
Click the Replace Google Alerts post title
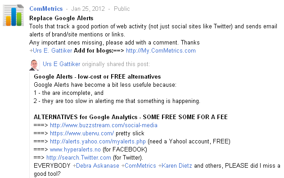click(x=61, y=18)
